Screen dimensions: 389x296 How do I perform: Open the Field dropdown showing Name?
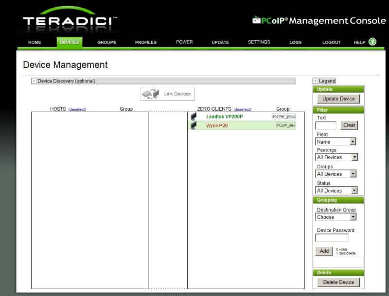click(x=336, y=142)
